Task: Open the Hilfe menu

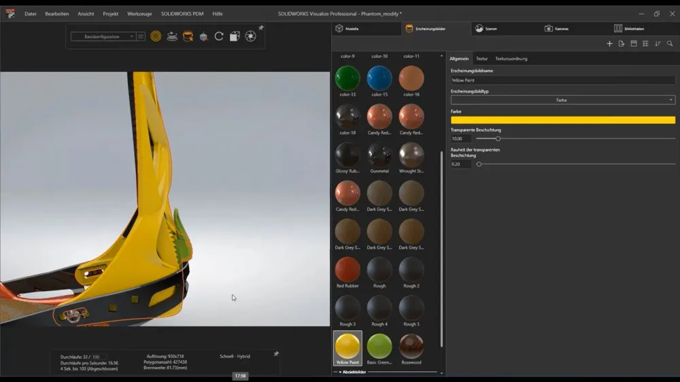Action: [218, 14]
